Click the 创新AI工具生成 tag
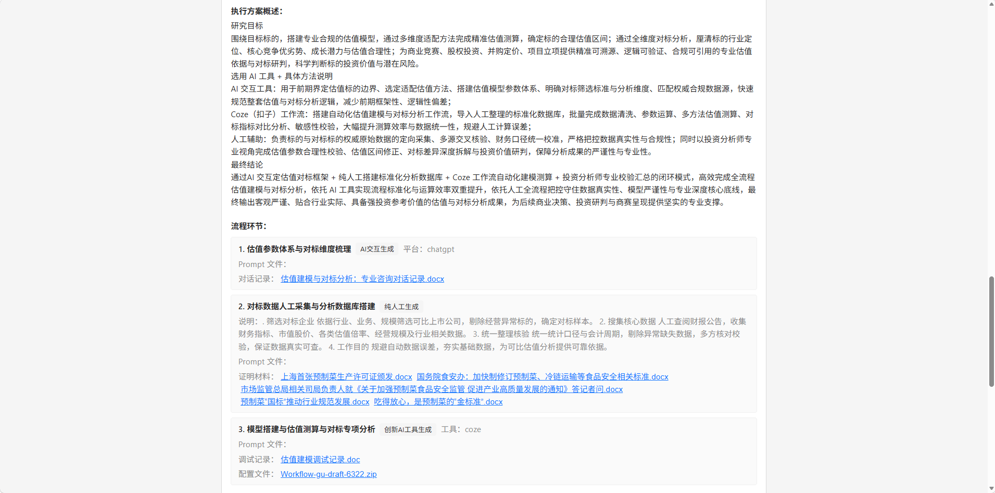The height and width of the screenshot is (493, 995). [408, 429]
